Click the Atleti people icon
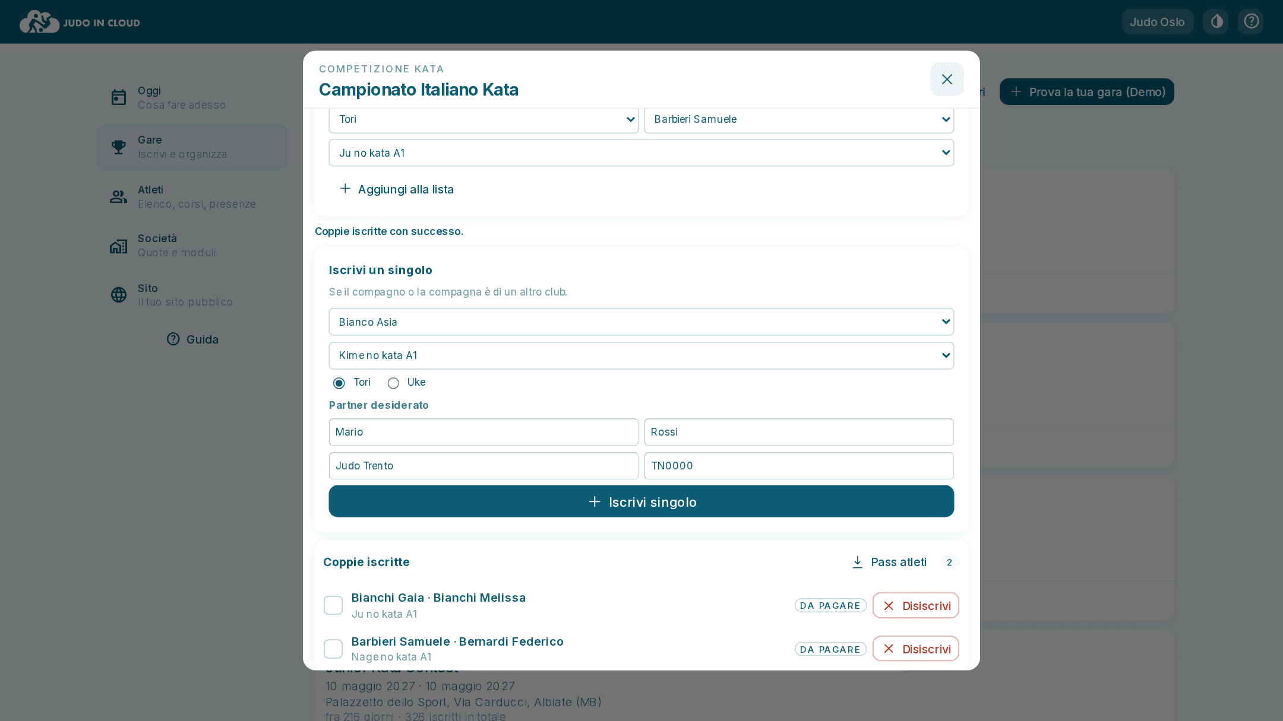The width and height of the screenshot is (1283, 721). [x=119, y=196]
